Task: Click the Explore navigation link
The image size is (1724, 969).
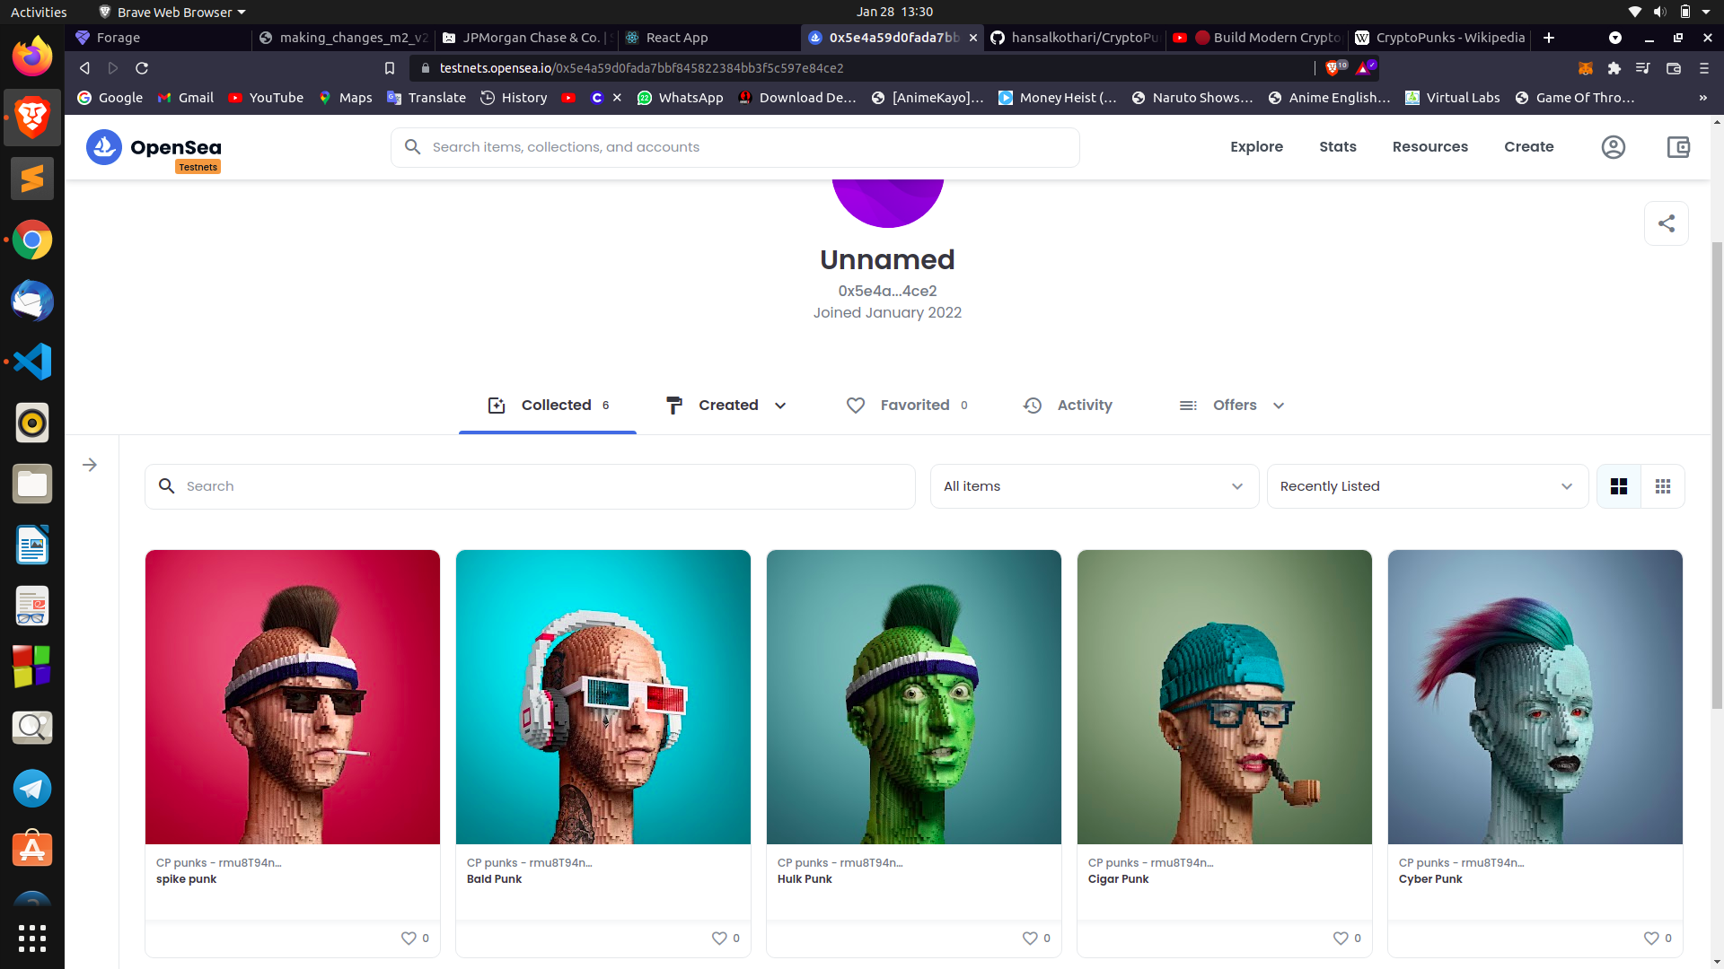Action: (1256, 147)
